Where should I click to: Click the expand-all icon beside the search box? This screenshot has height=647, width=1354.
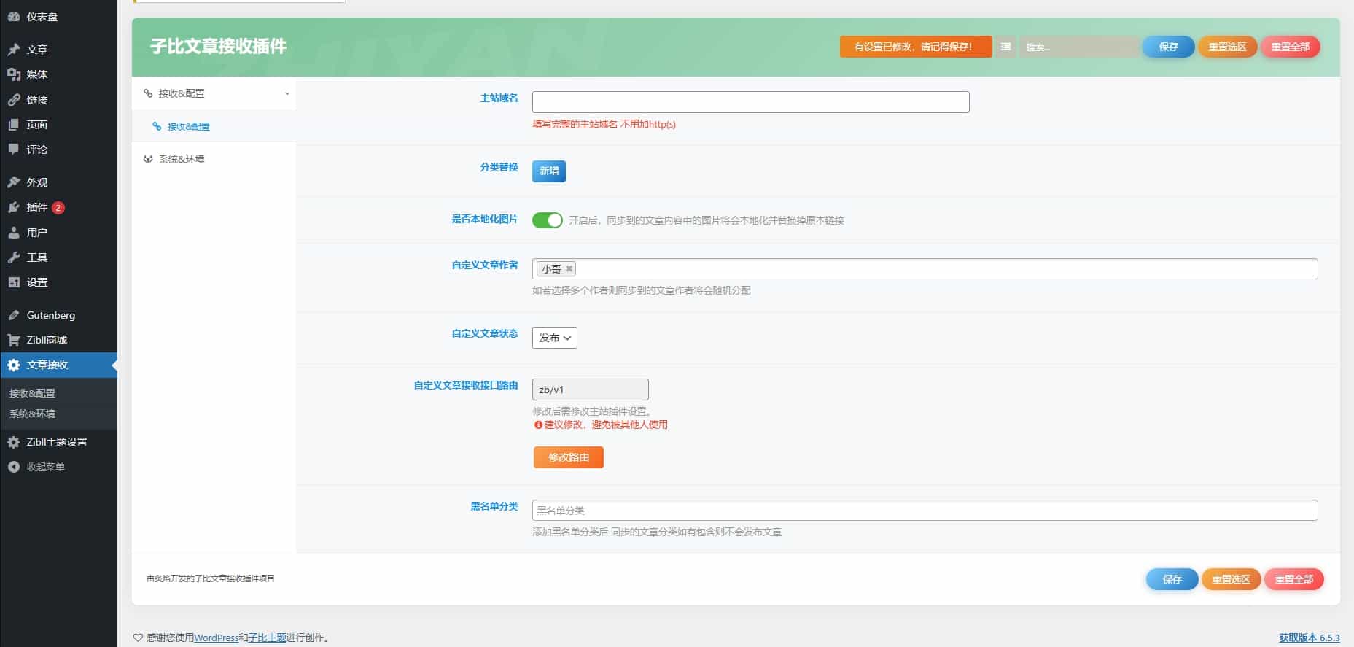point(1005,47)
